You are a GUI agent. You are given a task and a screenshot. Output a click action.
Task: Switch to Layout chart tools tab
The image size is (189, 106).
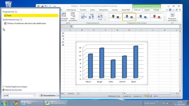click(147, 10)
